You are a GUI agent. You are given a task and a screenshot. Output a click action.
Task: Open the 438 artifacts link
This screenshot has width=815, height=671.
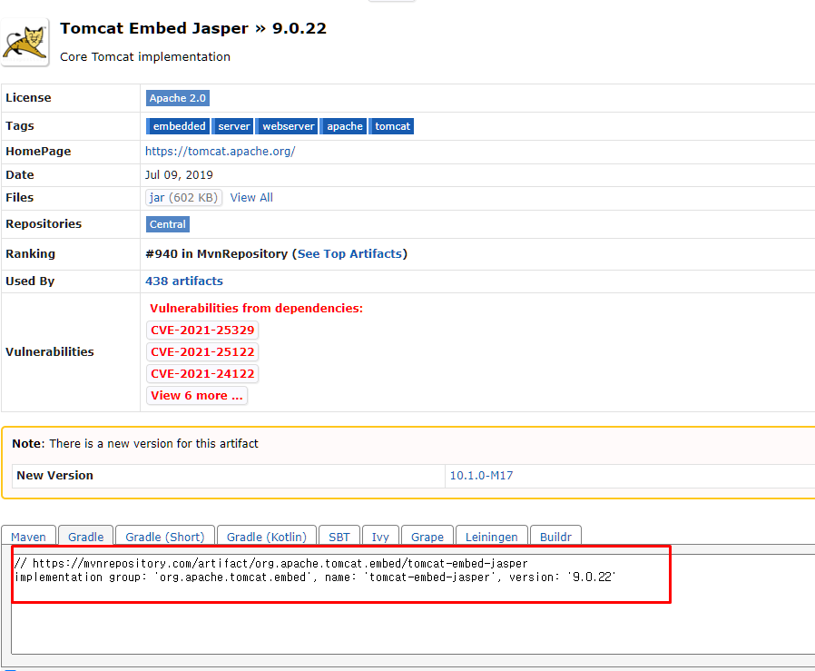click(184, 281)
